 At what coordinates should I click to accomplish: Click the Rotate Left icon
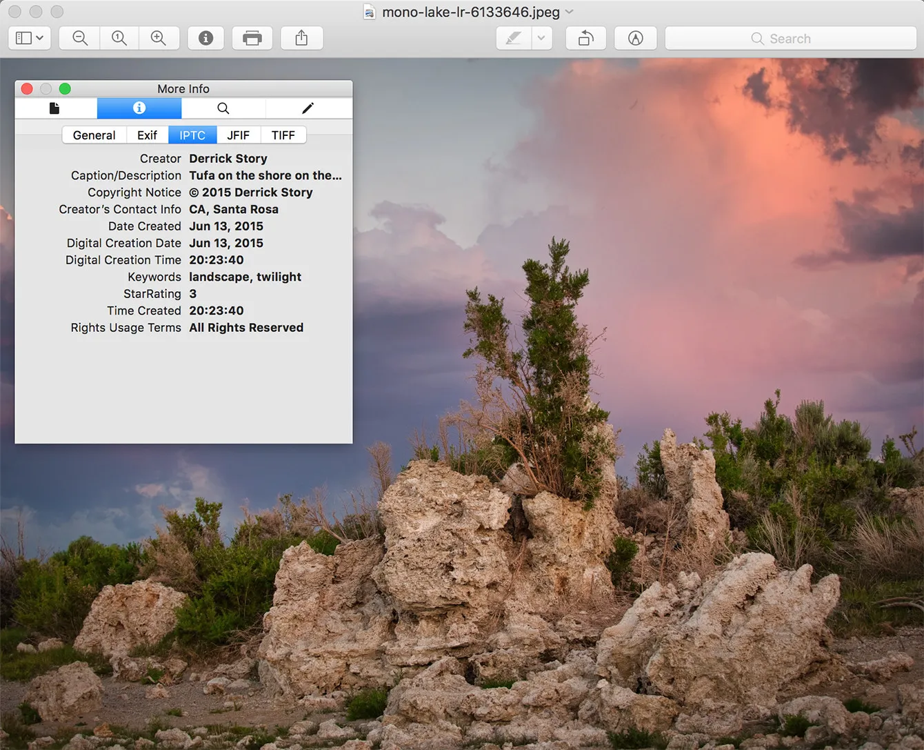585,39
